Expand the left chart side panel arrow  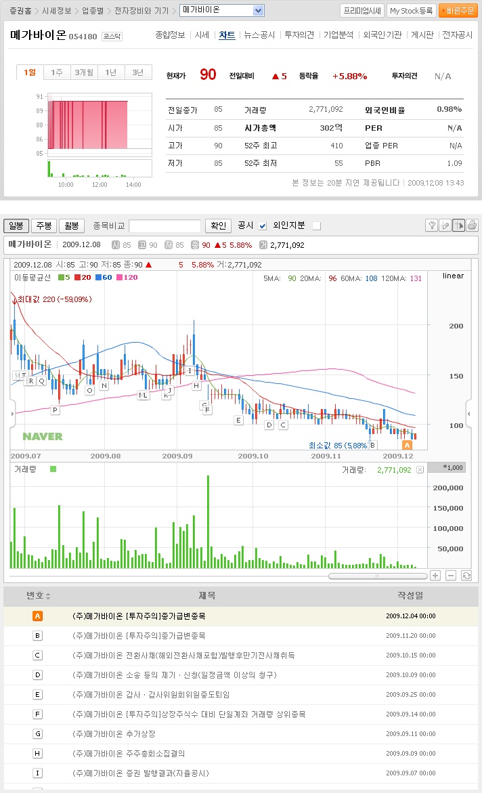click(x=13, y=414)
